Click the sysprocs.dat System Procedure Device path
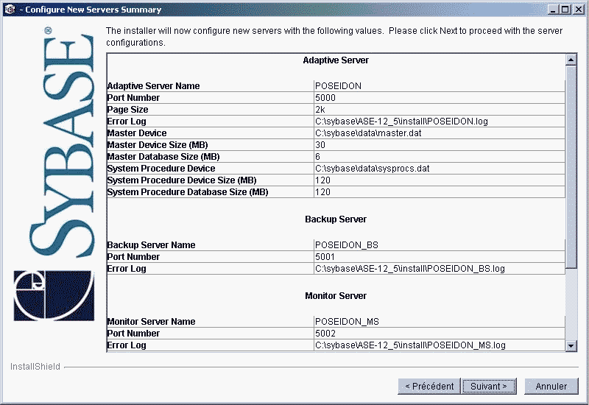This screenshot has width=589, height=405. point(372,169)
